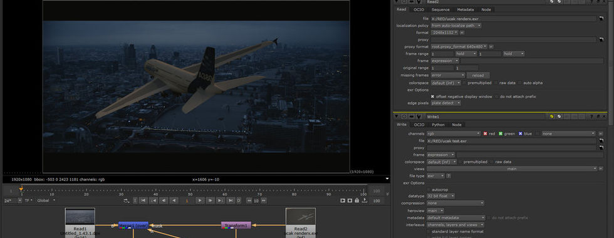Click the equals button beside Write1 views dropdown

pyautogui.click(x=601, y=168)
